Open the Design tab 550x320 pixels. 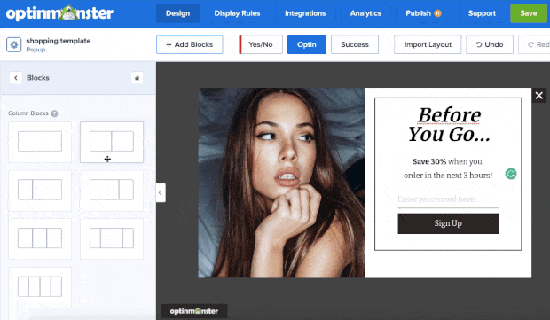(x=177, y=13)
